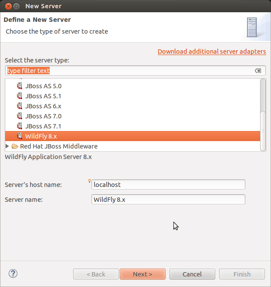Open help with the question mark icon
Image resolution: width=271 pixels, height=287 pixels.
[x=13, y=273]
